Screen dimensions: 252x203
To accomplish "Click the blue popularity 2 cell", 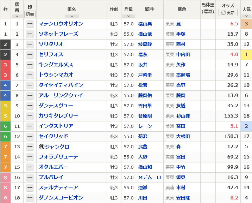I will coord(246,126).
